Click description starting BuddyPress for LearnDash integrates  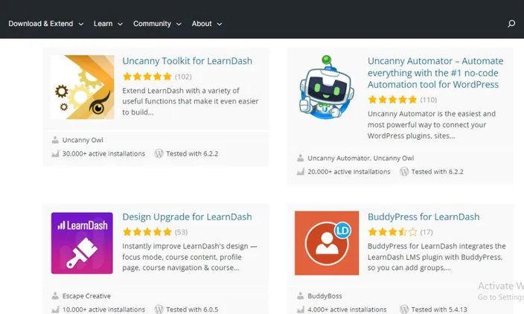click(437, 257)
